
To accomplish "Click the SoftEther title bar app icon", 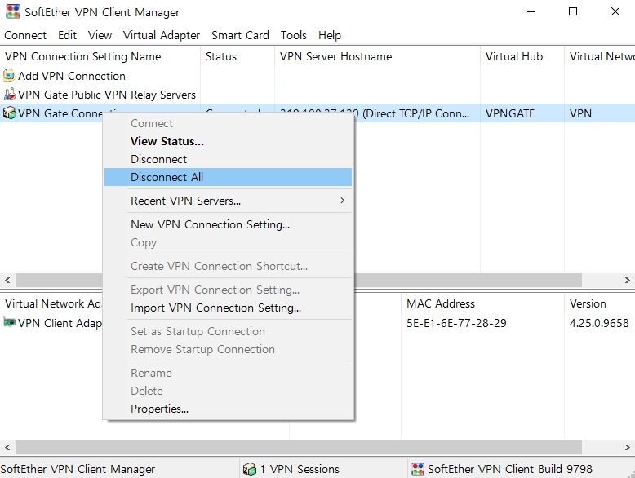I will [13, 11].
